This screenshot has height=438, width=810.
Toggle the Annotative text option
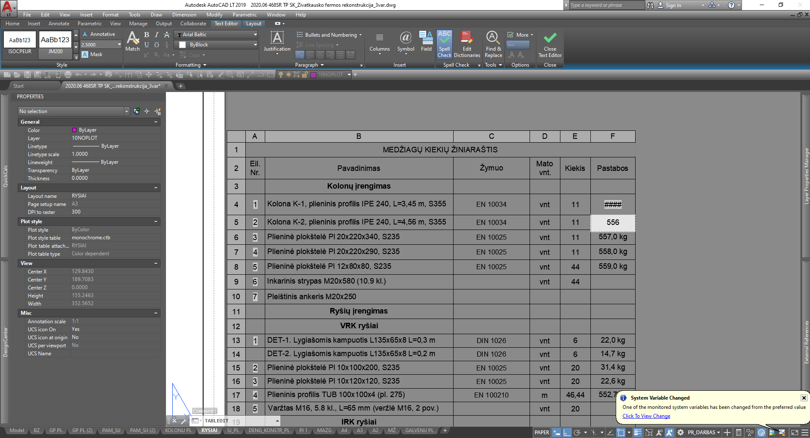[99, 34]
